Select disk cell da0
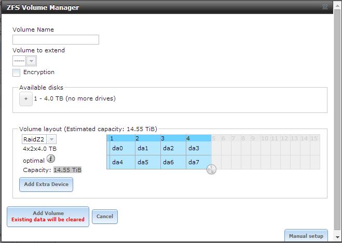Viewport: 342px width, 243px height. coord(122,148)
